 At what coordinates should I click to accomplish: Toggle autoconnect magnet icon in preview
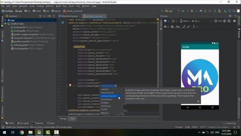click(172, 27)
